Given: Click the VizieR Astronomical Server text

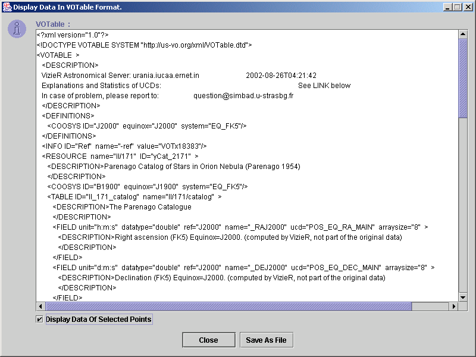Looking at the screenshot, I should [x=120, y=76].
